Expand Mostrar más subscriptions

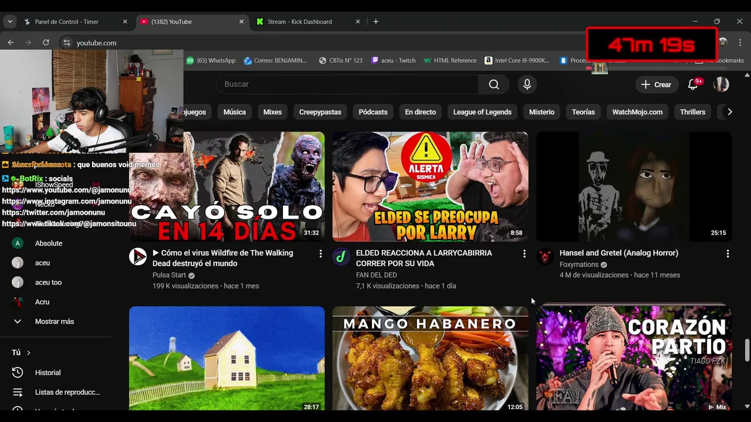pyautogui.click(x=56, y=321)
